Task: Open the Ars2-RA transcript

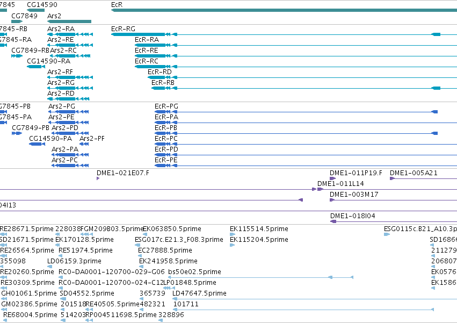Action: coord(61,29)
